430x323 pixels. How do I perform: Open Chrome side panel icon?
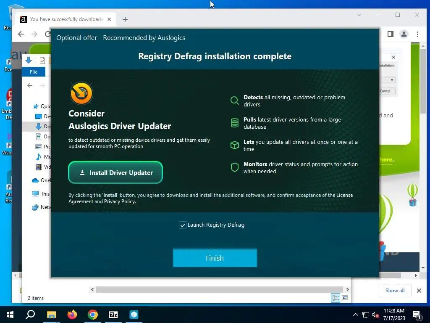[391, 34]
